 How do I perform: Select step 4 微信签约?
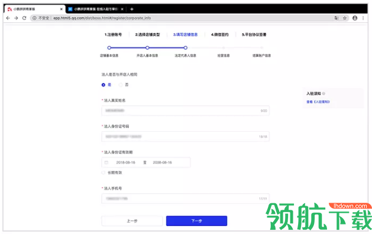[x=219, y=35]
